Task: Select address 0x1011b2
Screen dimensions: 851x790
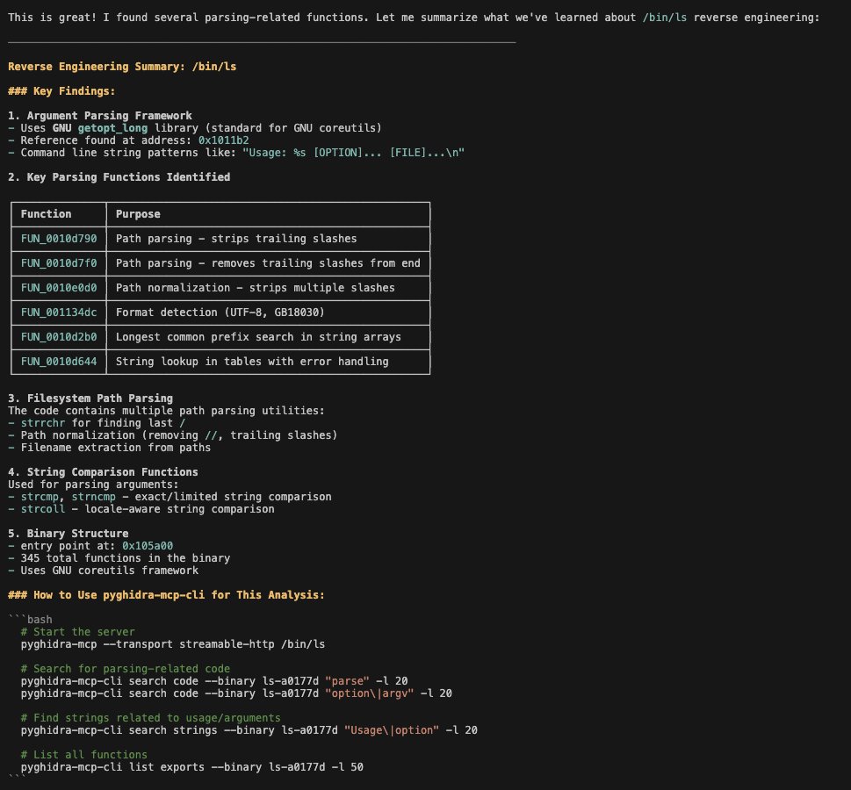Action: pos(224,140)
